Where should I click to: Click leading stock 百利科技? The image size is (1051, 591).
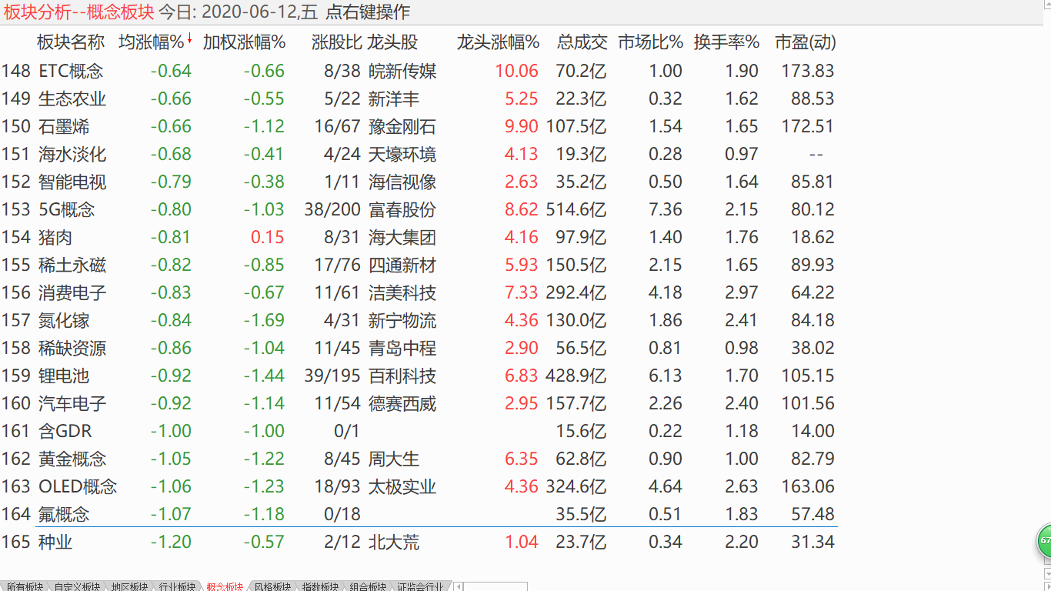pos(402,376)
